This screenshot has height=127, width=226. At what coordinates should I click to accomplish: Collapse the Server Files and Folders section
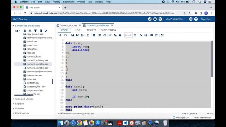[x=13, y=26]
